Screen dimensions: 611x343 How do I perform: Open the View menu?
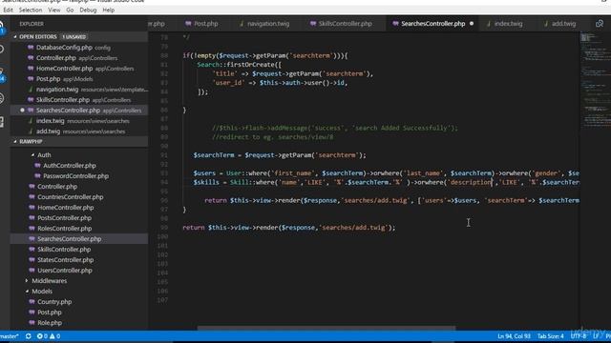coord(54,10)
